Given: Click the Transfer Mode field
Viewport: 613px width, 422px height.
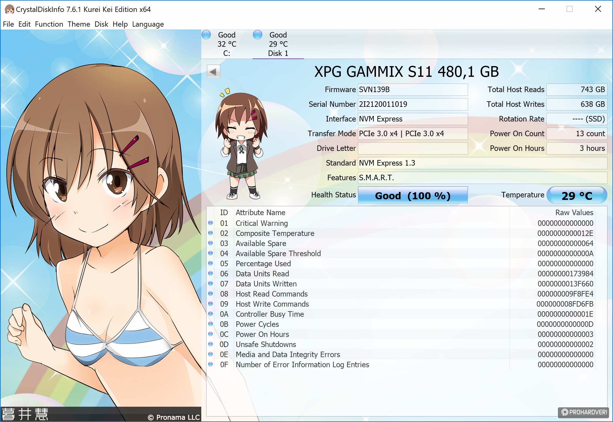Looking at the screenshot, I should point(413,134).
